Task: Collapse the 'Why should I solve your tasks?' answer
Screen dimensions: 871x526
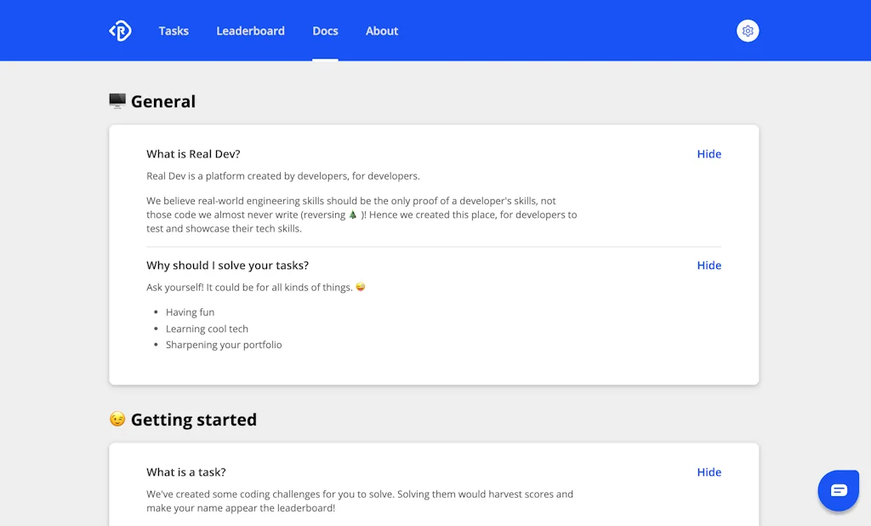Action: coord(709,265)
